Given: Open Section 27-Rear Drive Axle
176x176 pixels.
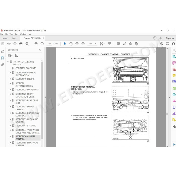Looking at the screenshot, I should click(27, 102).
